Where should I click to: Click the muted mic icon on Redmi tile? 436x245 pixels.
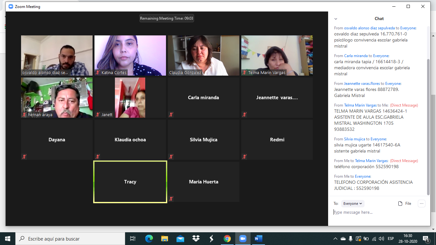[x=244, y=157]
